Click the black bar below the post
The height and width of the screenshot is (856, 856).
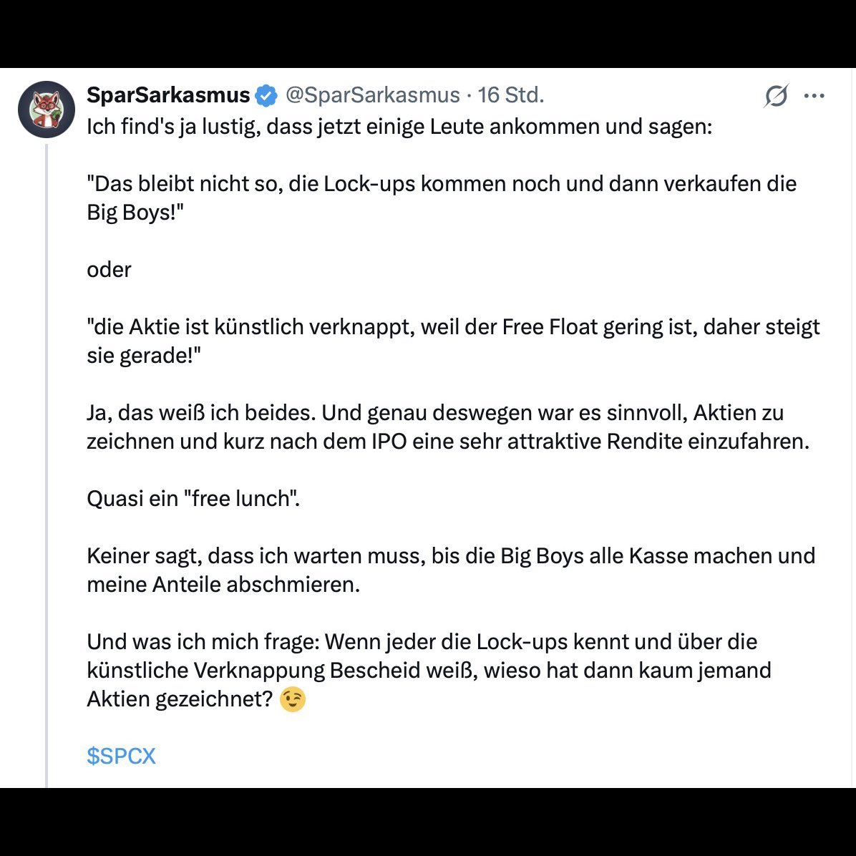pyautogui.click(x=428, y=822)
